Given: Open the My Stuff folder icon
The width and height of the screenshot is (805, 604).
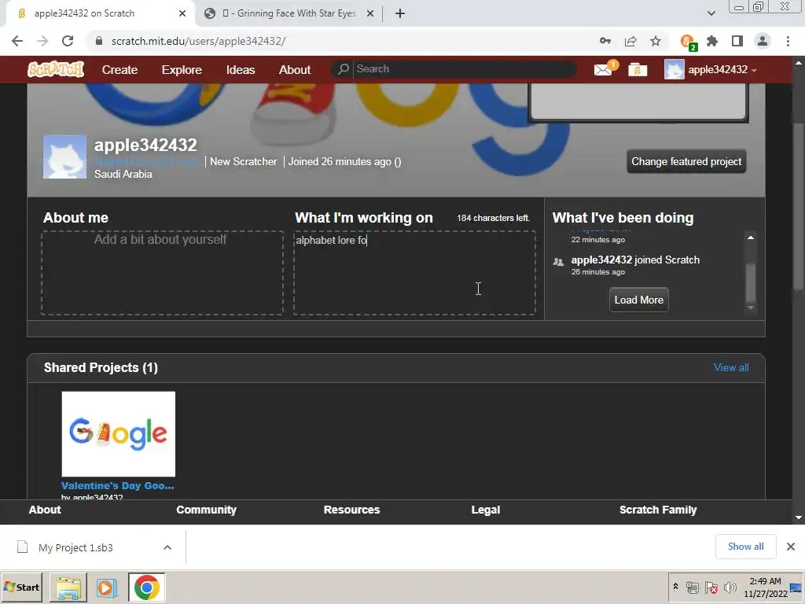Looking at the screenshot, I should point(637,69).
